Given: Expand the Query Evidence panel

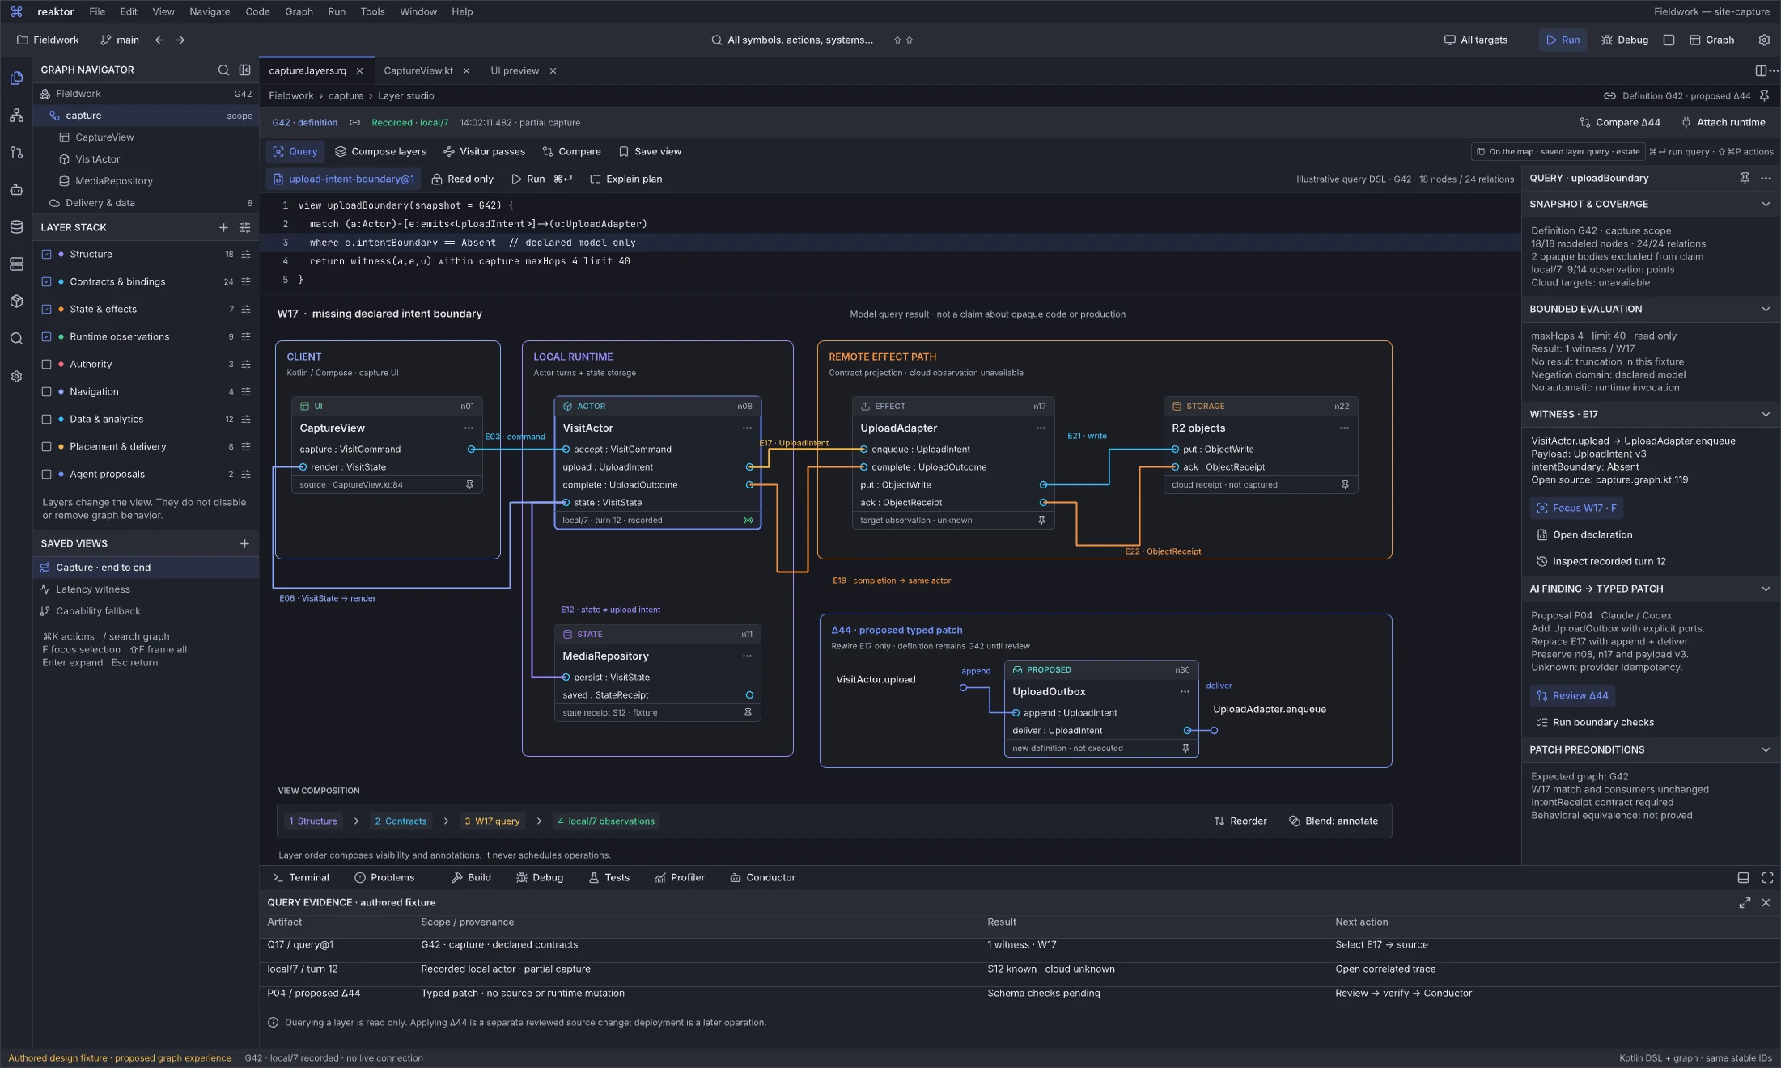Looking at the screenshot, I should coord(1745,902).
